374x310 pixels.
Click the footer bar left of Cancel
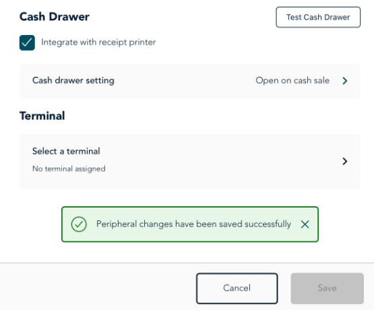point(96,288)
